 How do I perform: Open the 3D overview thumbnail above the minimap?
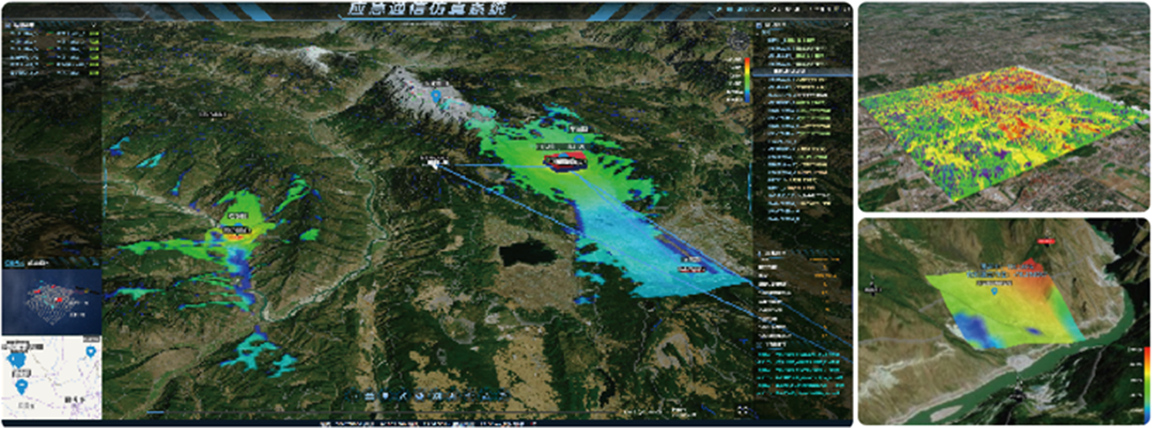coord(52,302)
